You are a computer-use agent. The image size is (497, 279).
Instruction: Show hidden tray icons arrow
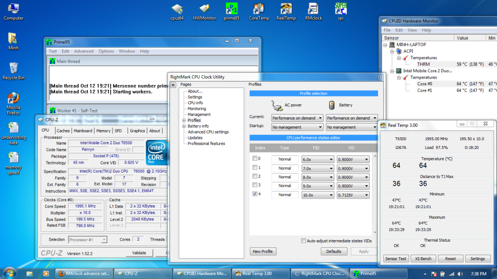point(425,274)
